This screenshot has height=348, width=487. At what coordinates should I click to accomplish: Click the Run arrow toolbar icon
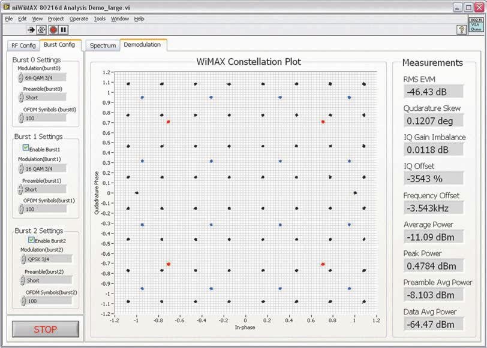[31, 30]
